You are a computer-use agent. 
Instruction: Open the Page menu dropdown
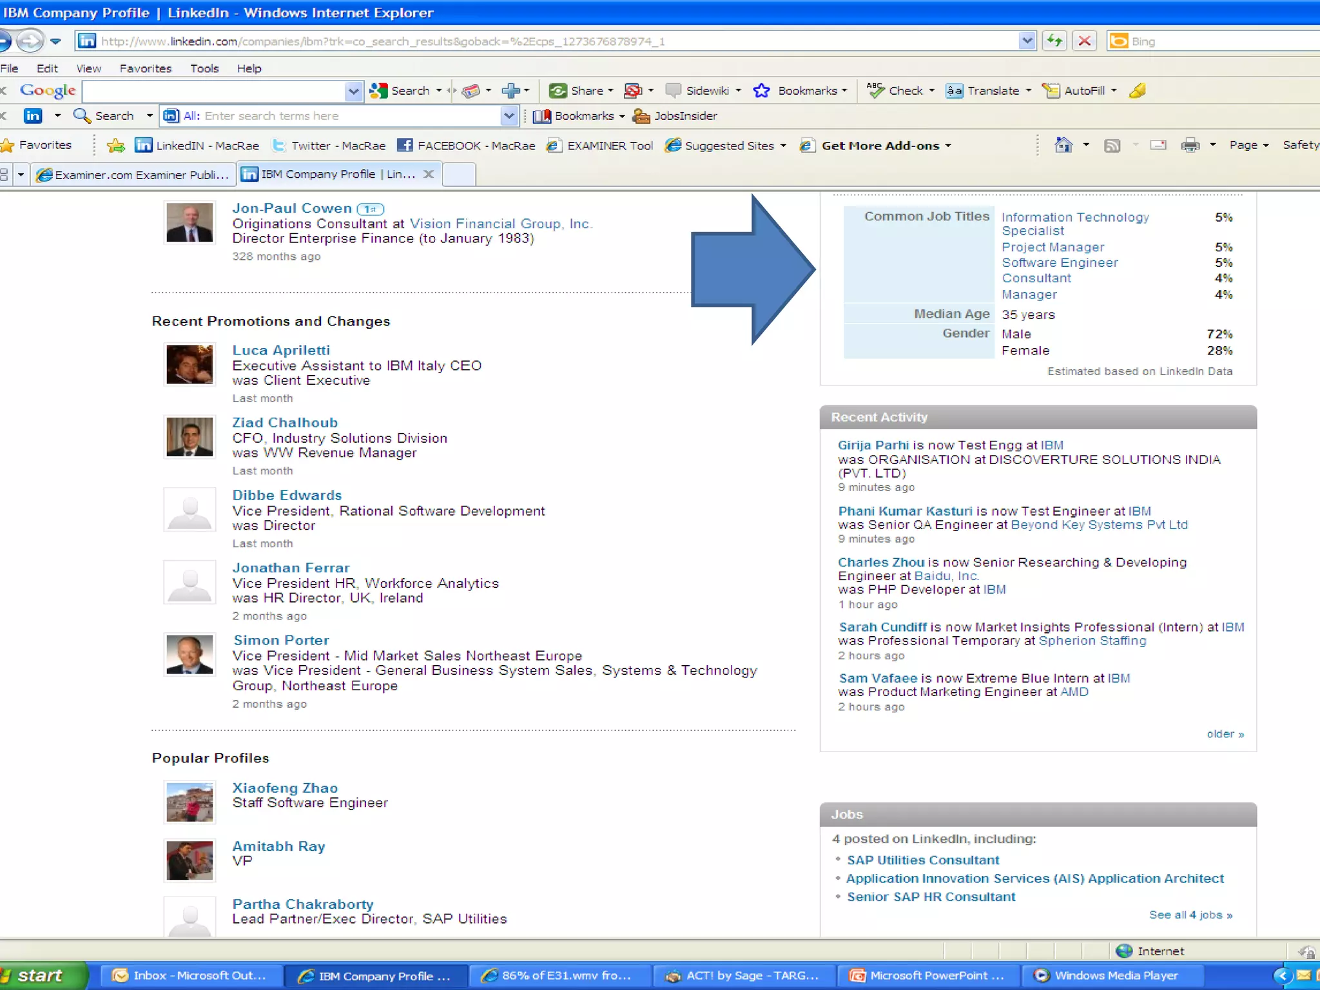[x=1248, y=145]
